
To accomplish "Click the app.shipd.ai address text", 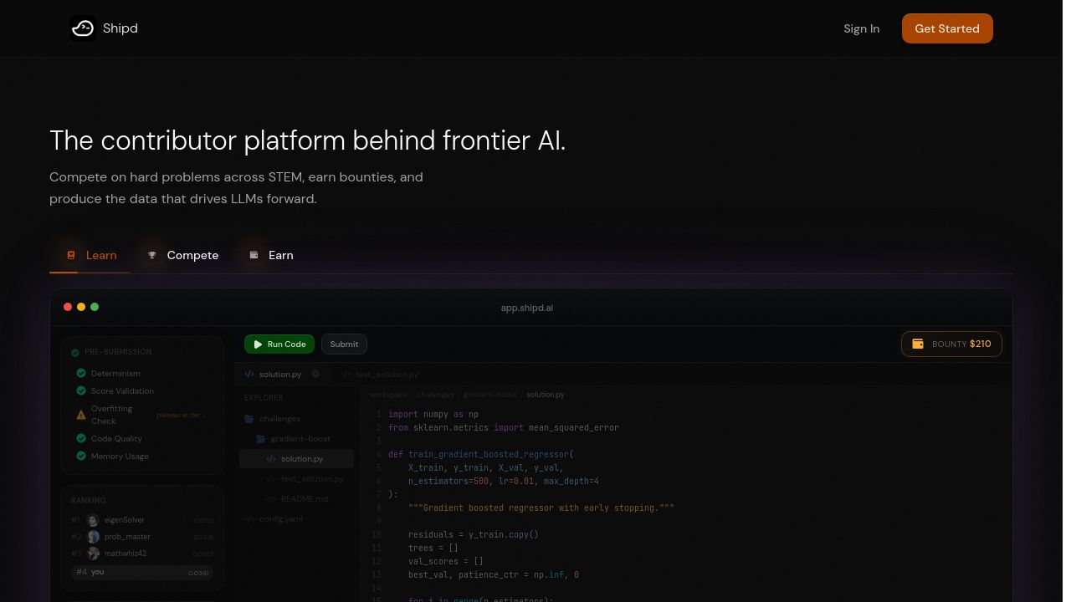I will pos(527,308).
